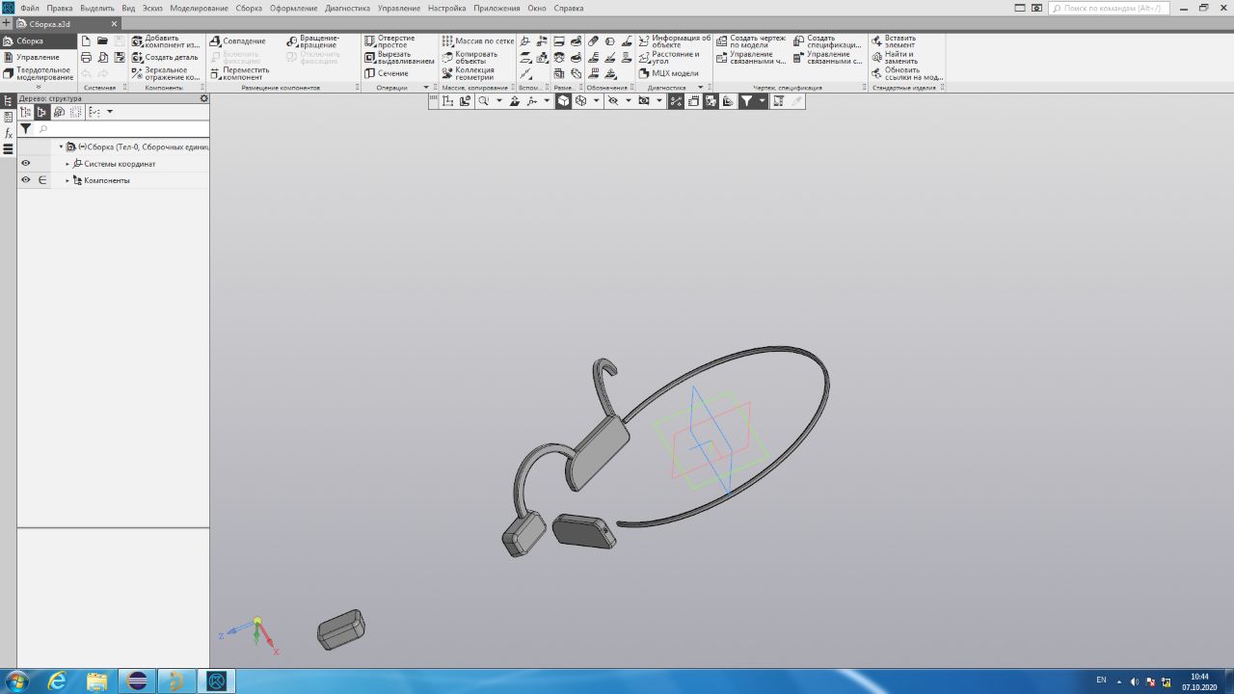Toggle visibility of Системы координат
This screenshot has height=694, width=1234.
point(26,164)
